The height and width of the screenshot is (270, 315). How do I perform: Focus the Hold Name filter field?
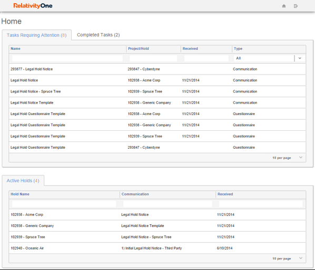pos(64,204)
